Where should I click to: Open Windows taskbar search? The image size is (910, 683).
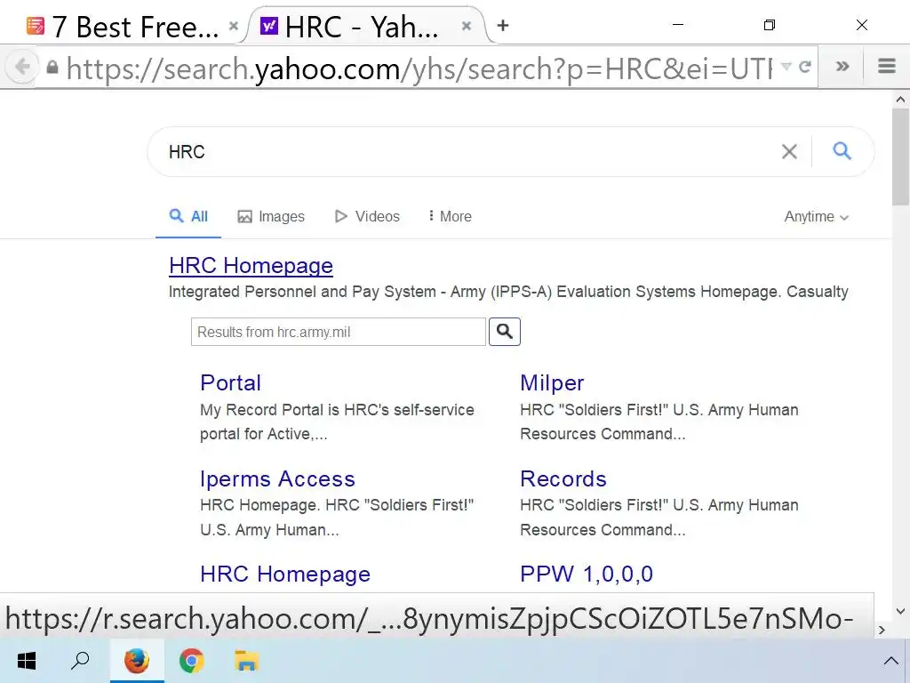tap(80, 661)
